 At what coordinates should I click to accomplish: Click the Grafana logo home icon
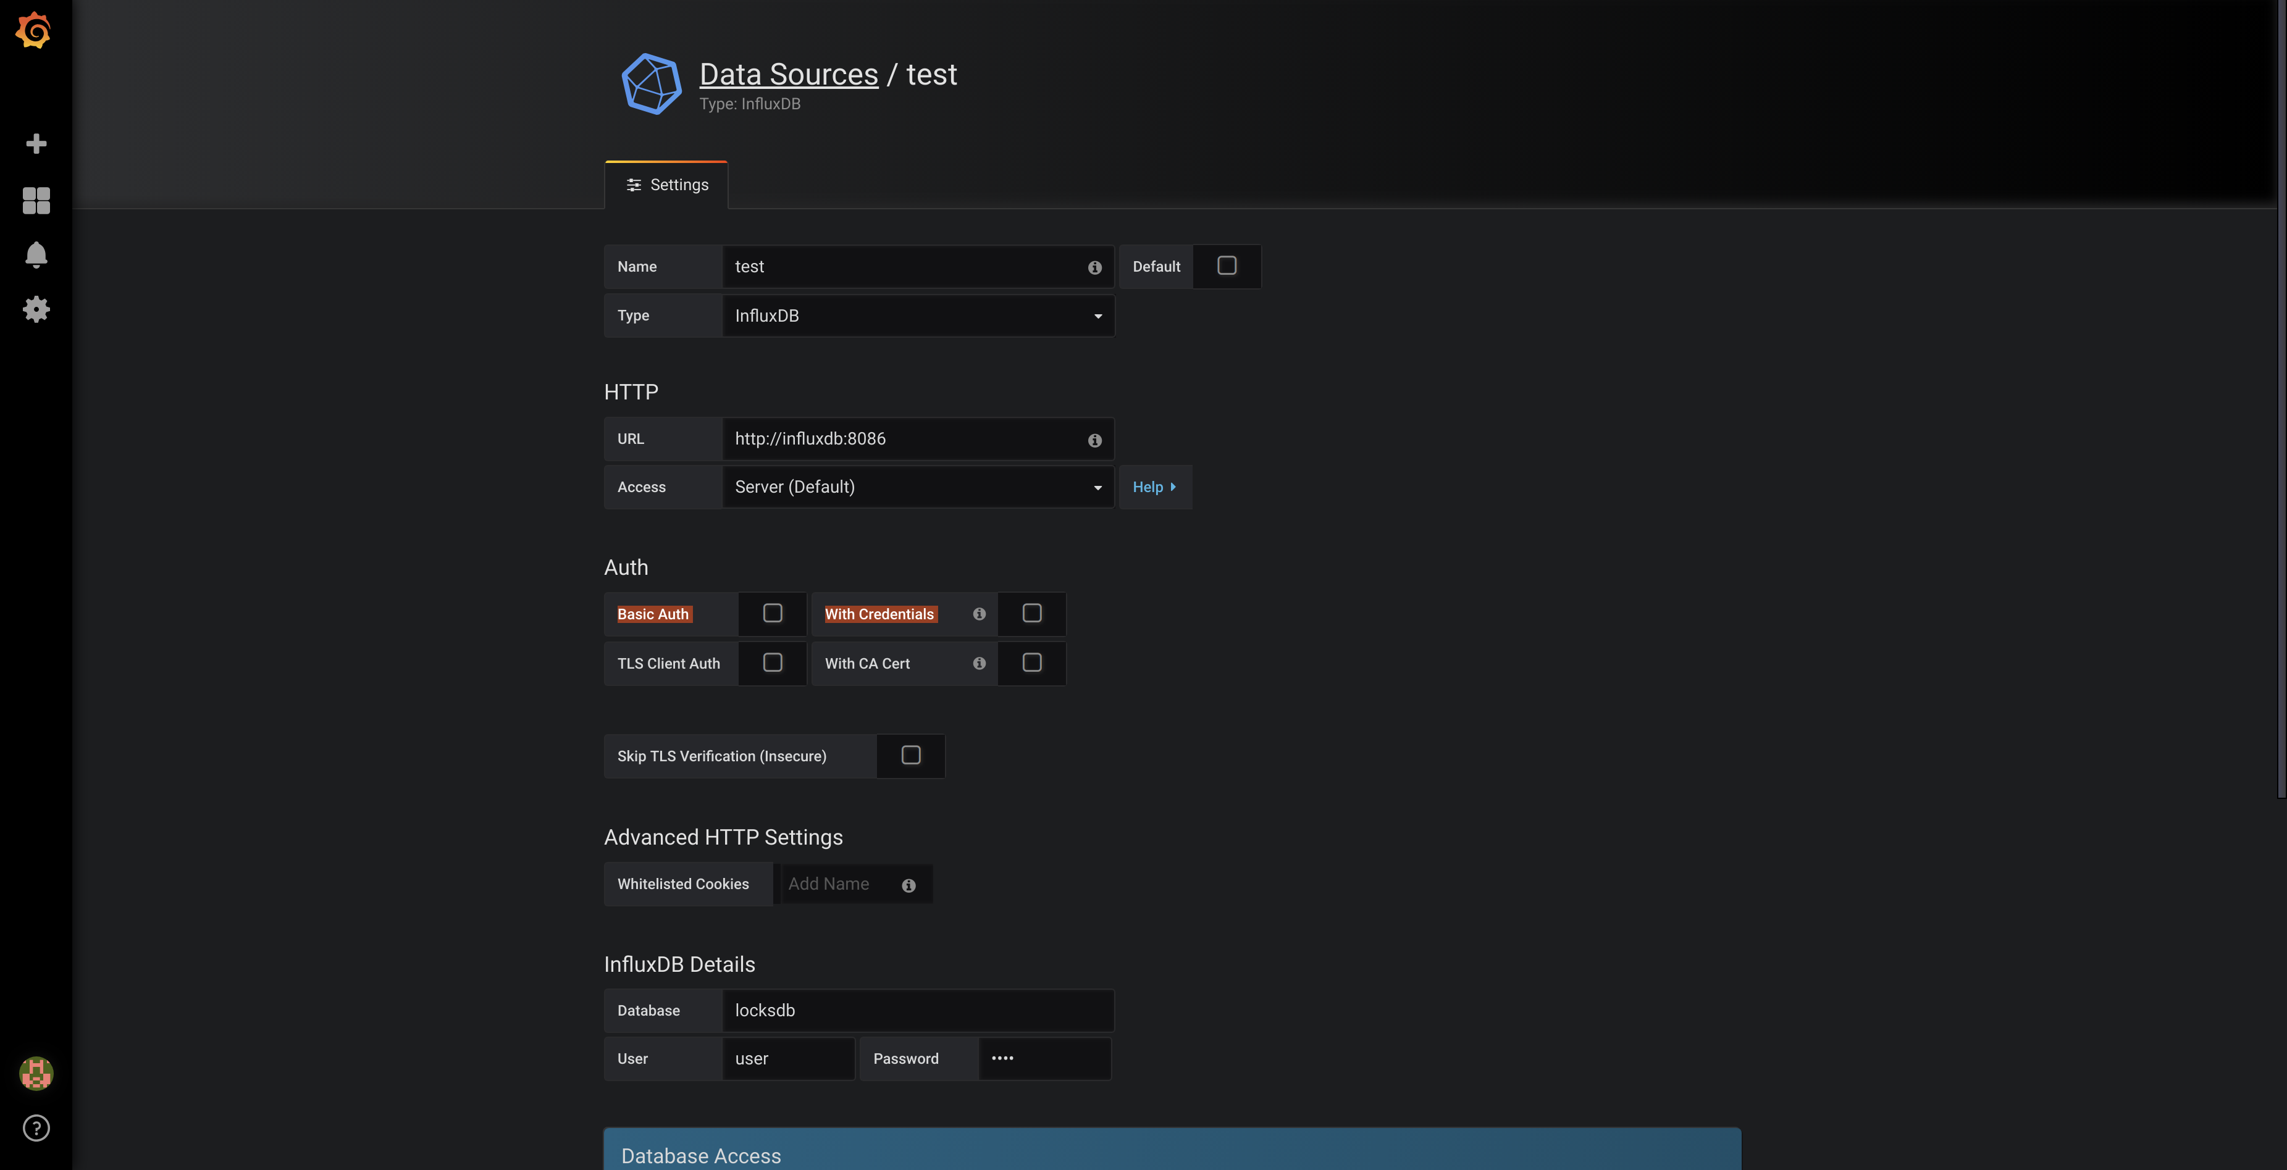[34, 31]
